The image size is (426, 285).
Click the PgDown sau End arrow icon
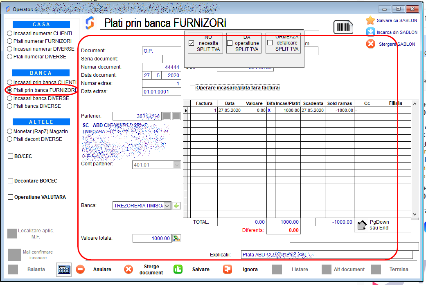tap(362, 225)
